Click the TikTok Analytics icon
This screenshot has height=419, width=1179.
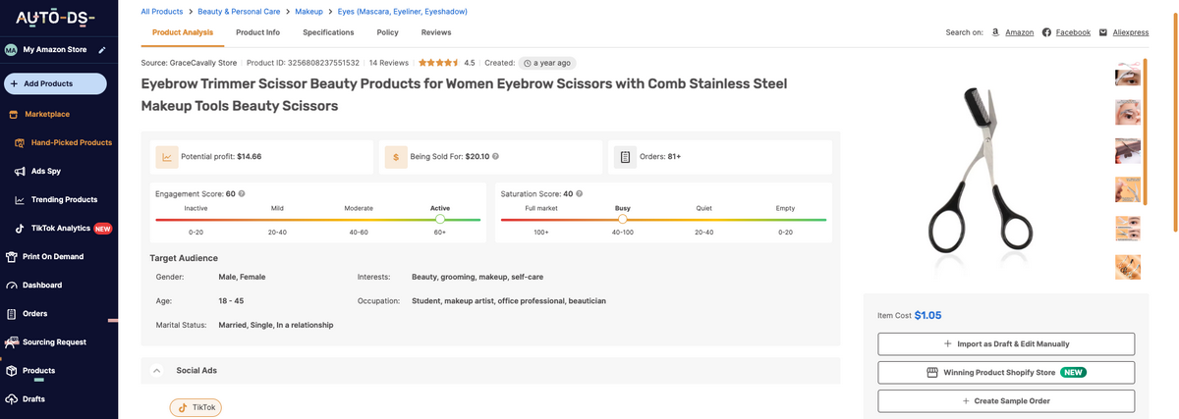pyautogui.click(x=20, y=228)
